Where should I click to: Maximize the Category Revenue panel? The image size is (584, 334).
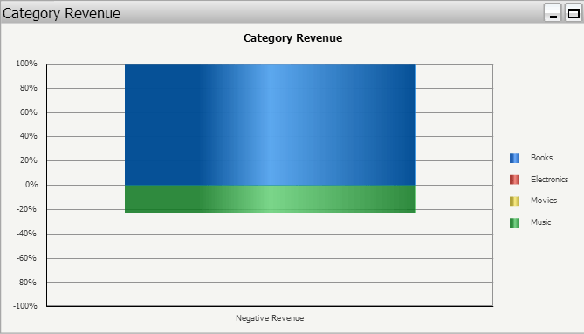click(574, 13)
